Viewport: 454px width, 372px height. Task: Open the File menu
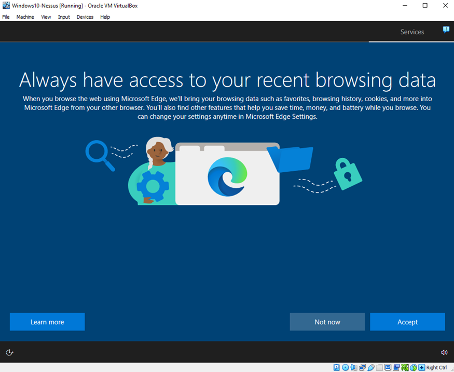[x=6, y=17]
